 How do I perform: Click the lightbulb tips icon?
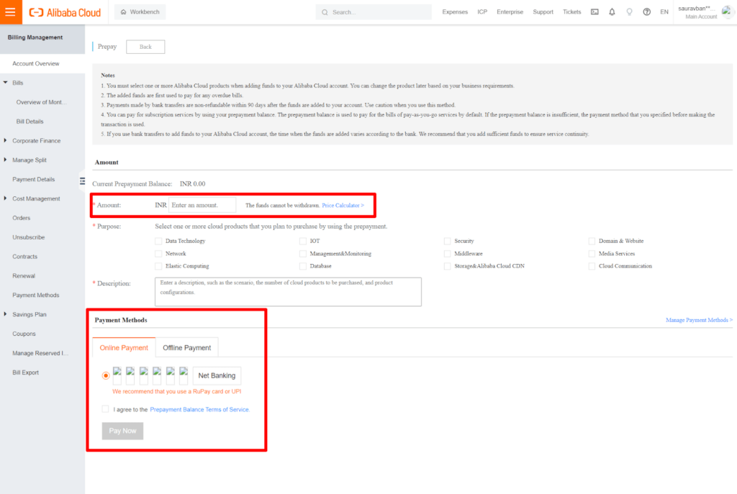[x=629, y=12]
